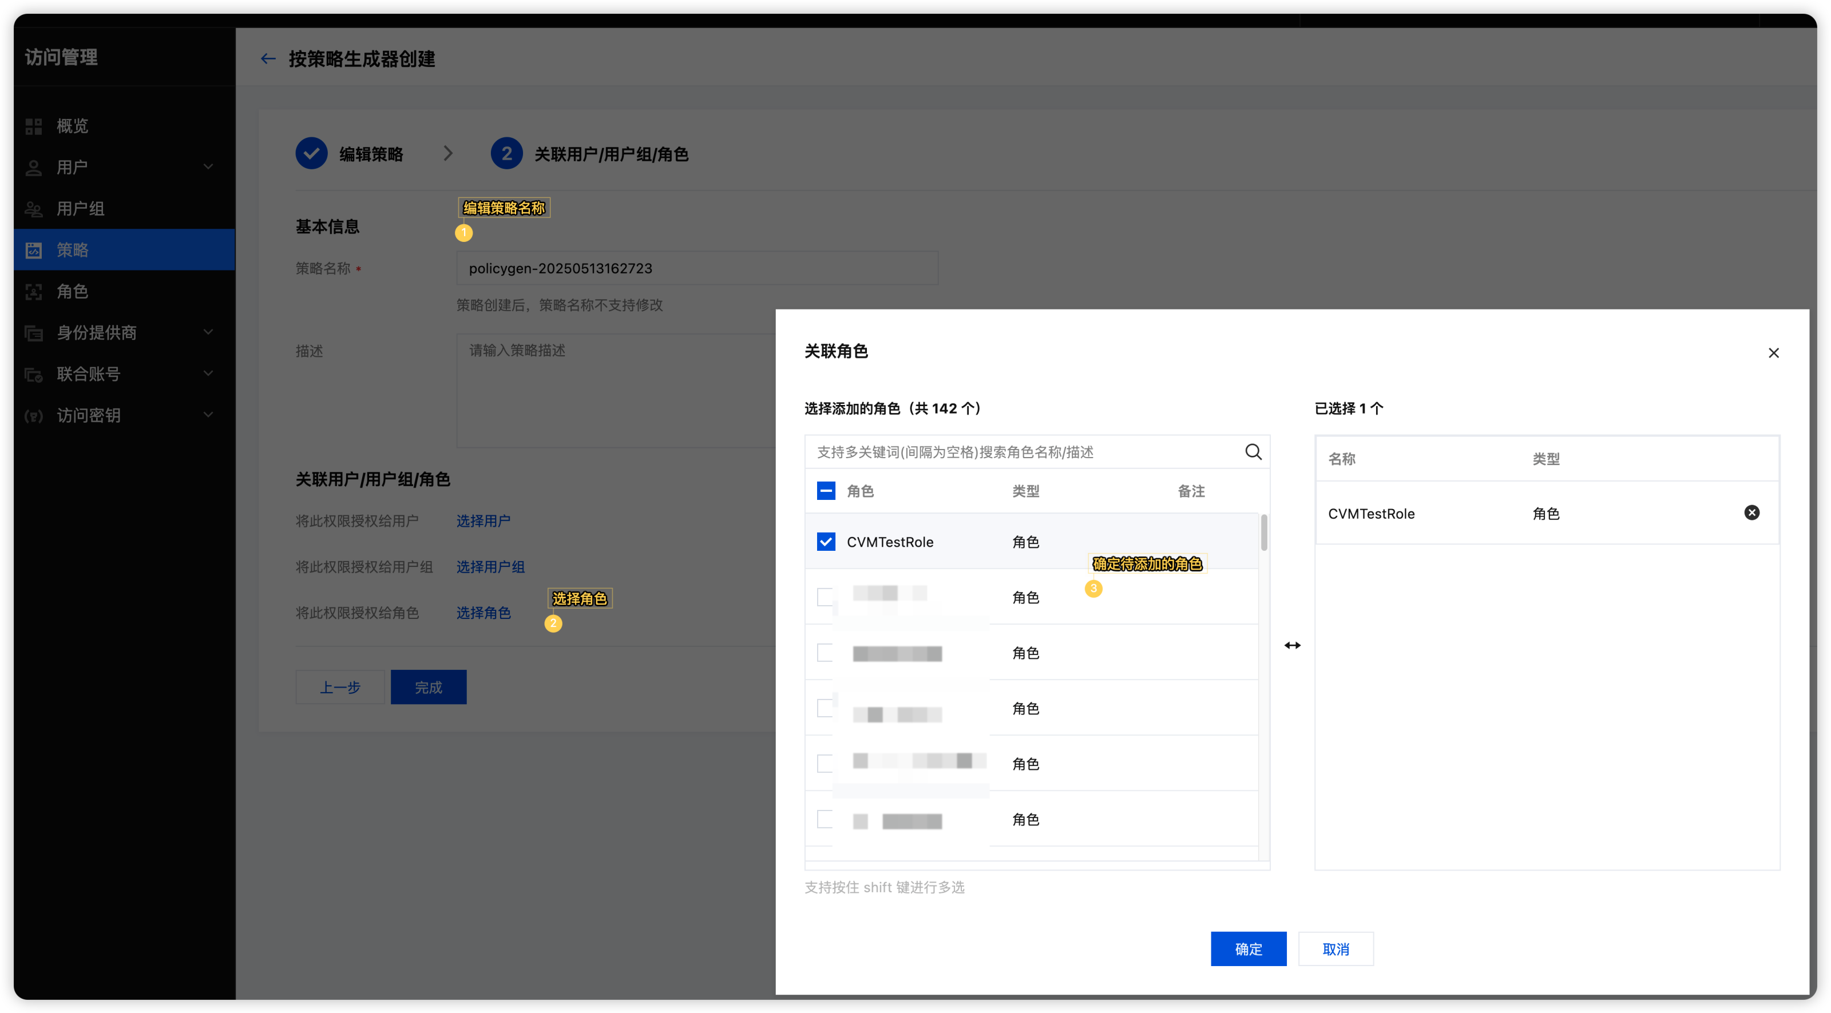The image size is (1831, 1013).
Task: Expand the 用户 sidebar submenu
Action: coord(208,167)
